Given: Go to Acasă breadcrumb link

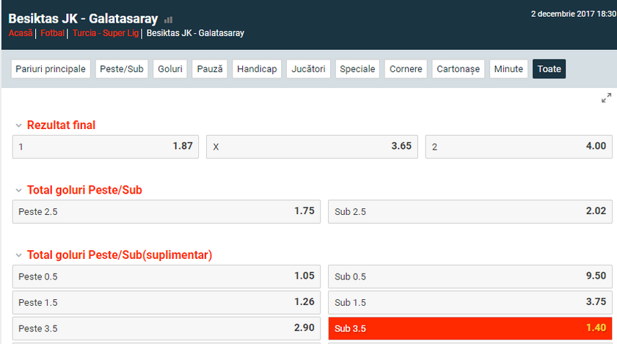Looking at the screenshot, I should (21, 33).
